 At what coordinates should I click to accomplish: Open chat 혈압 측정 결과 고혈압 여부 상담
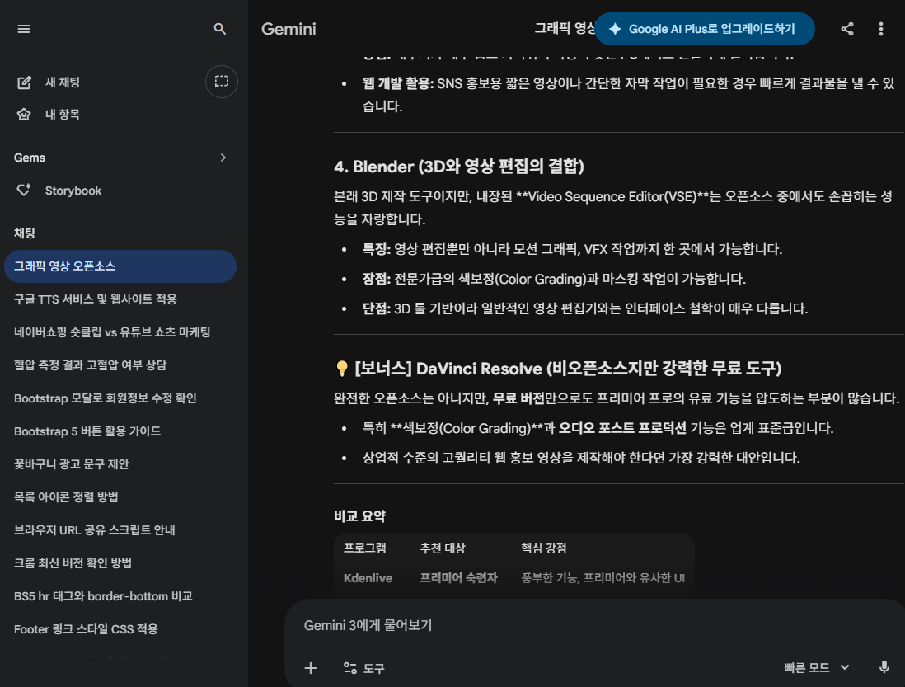coord(120,365)
